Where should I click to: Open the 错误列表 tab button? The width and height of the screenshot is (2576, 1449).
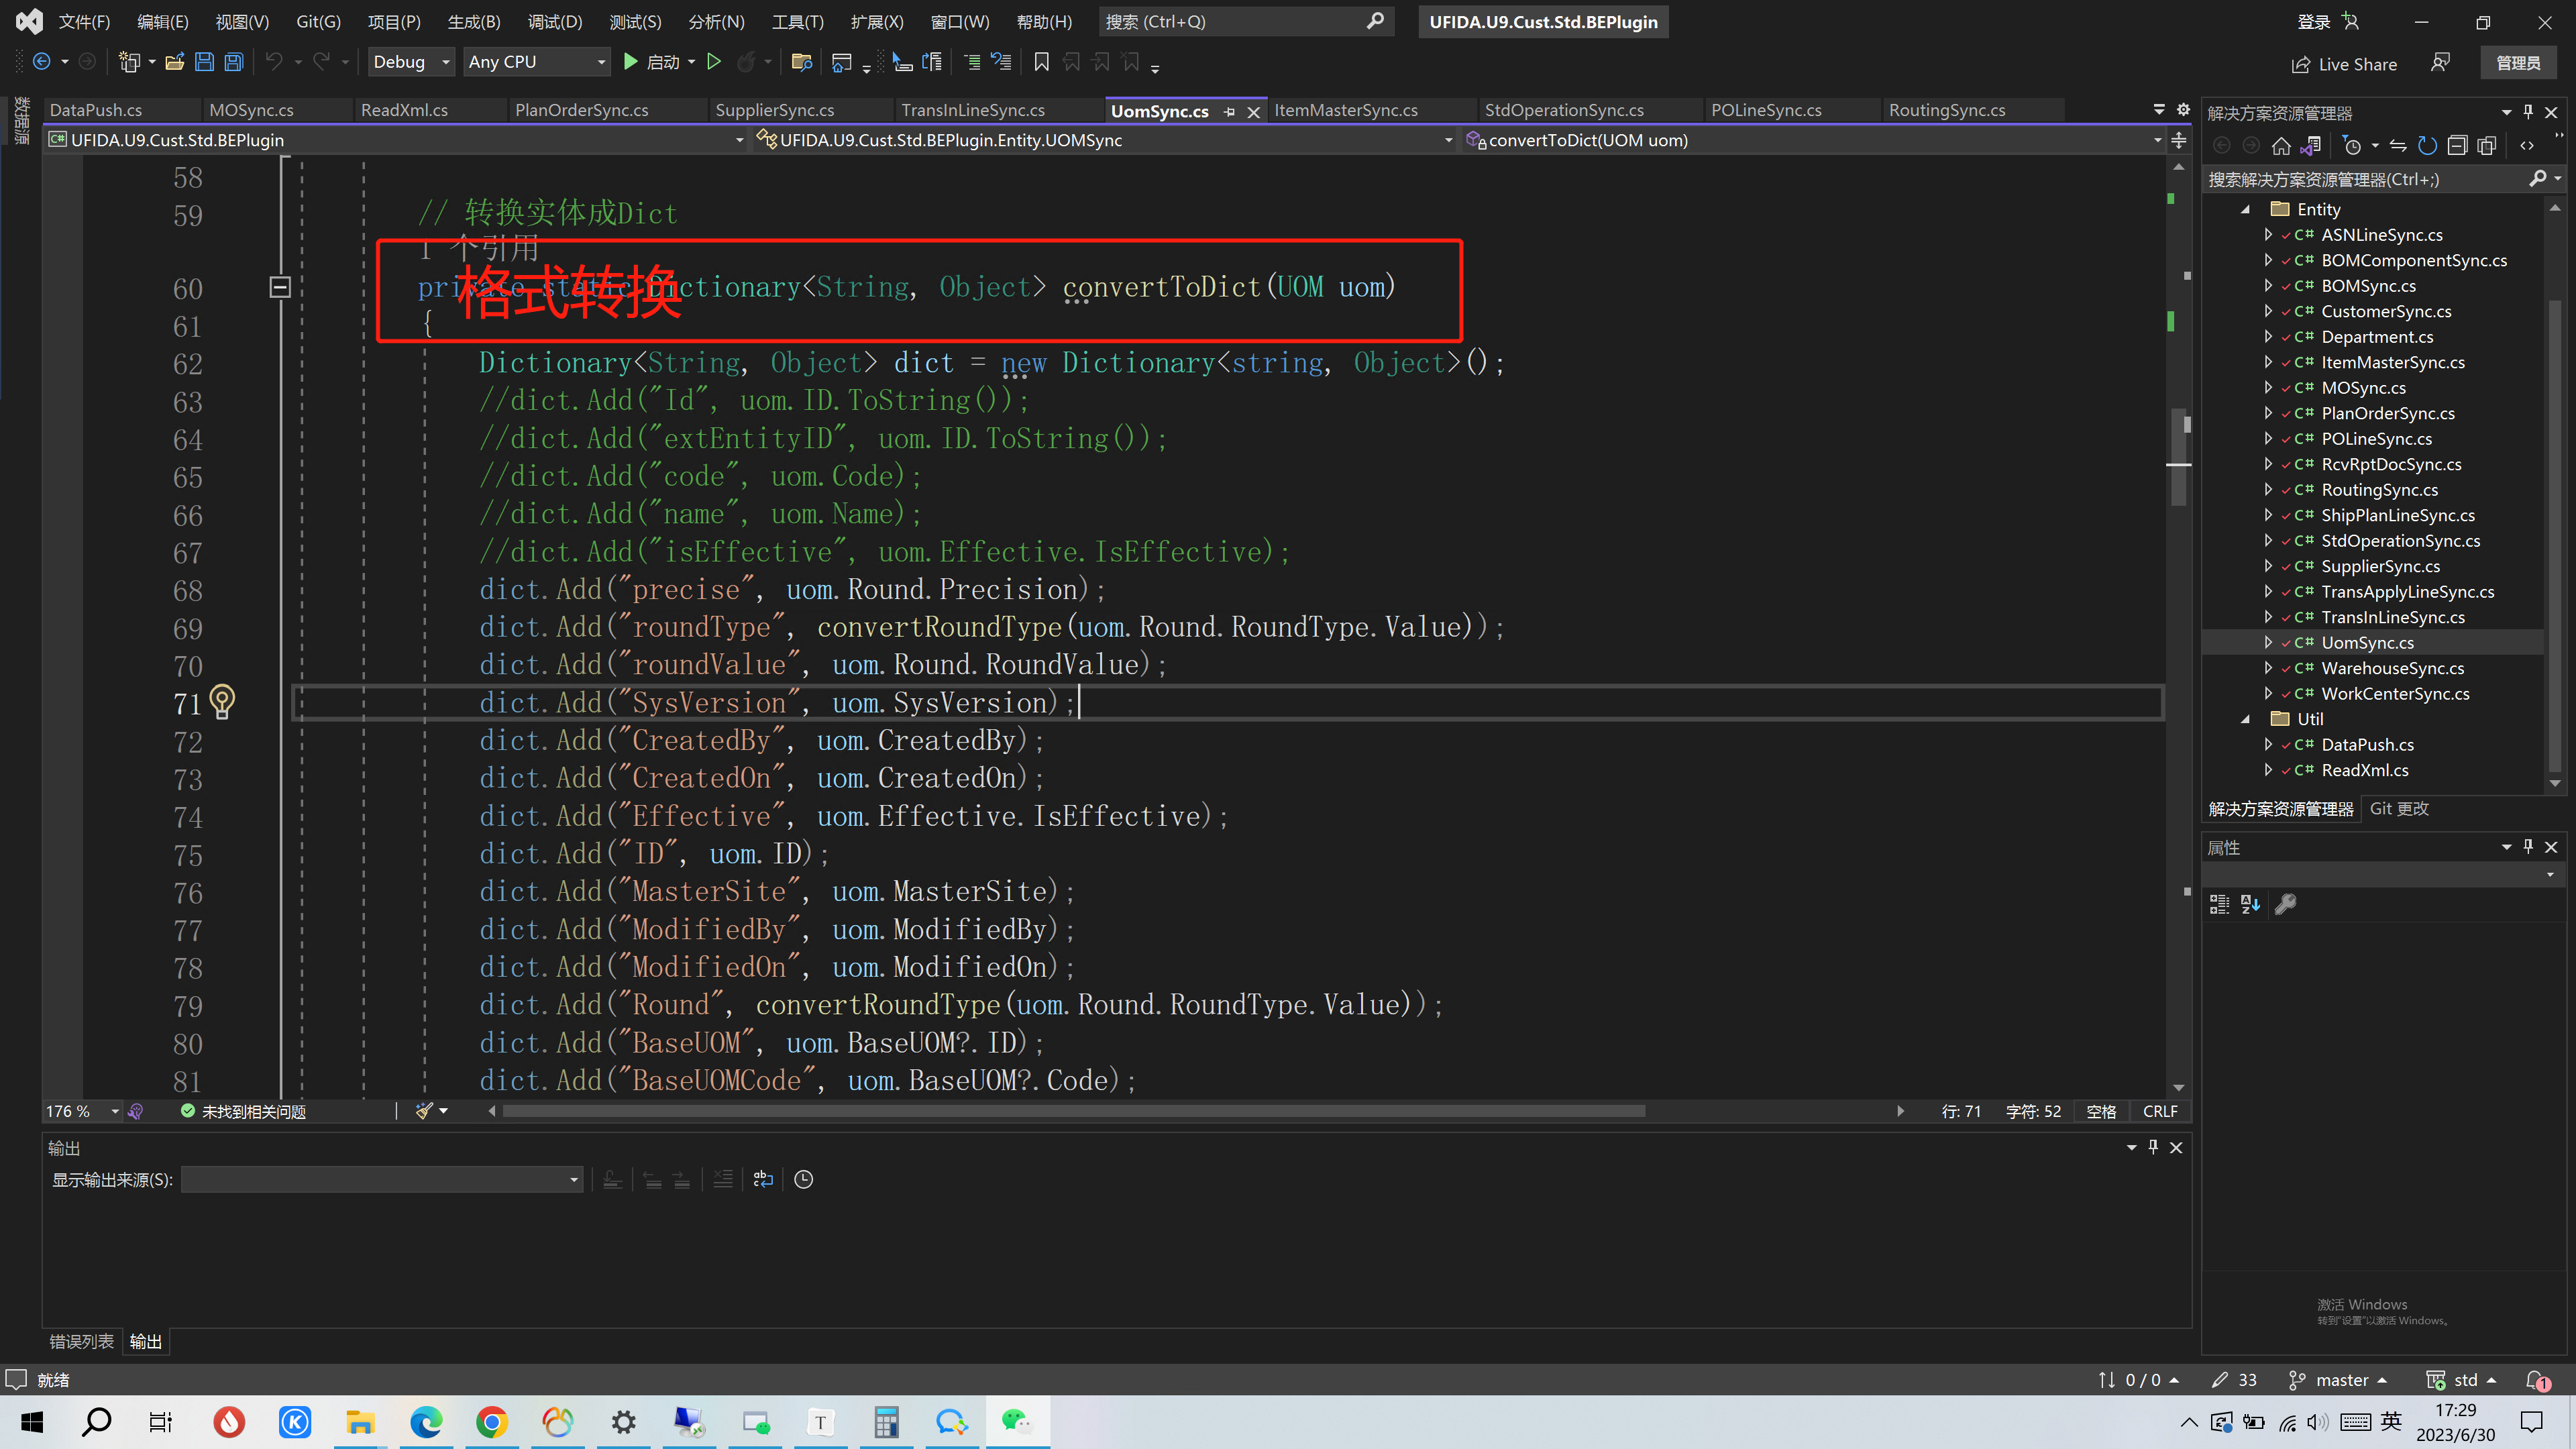point(81,1341)
